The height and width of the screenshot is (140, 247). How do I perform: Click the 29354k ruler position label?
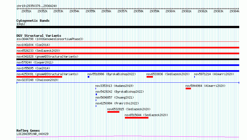click(x=74, y=11)
